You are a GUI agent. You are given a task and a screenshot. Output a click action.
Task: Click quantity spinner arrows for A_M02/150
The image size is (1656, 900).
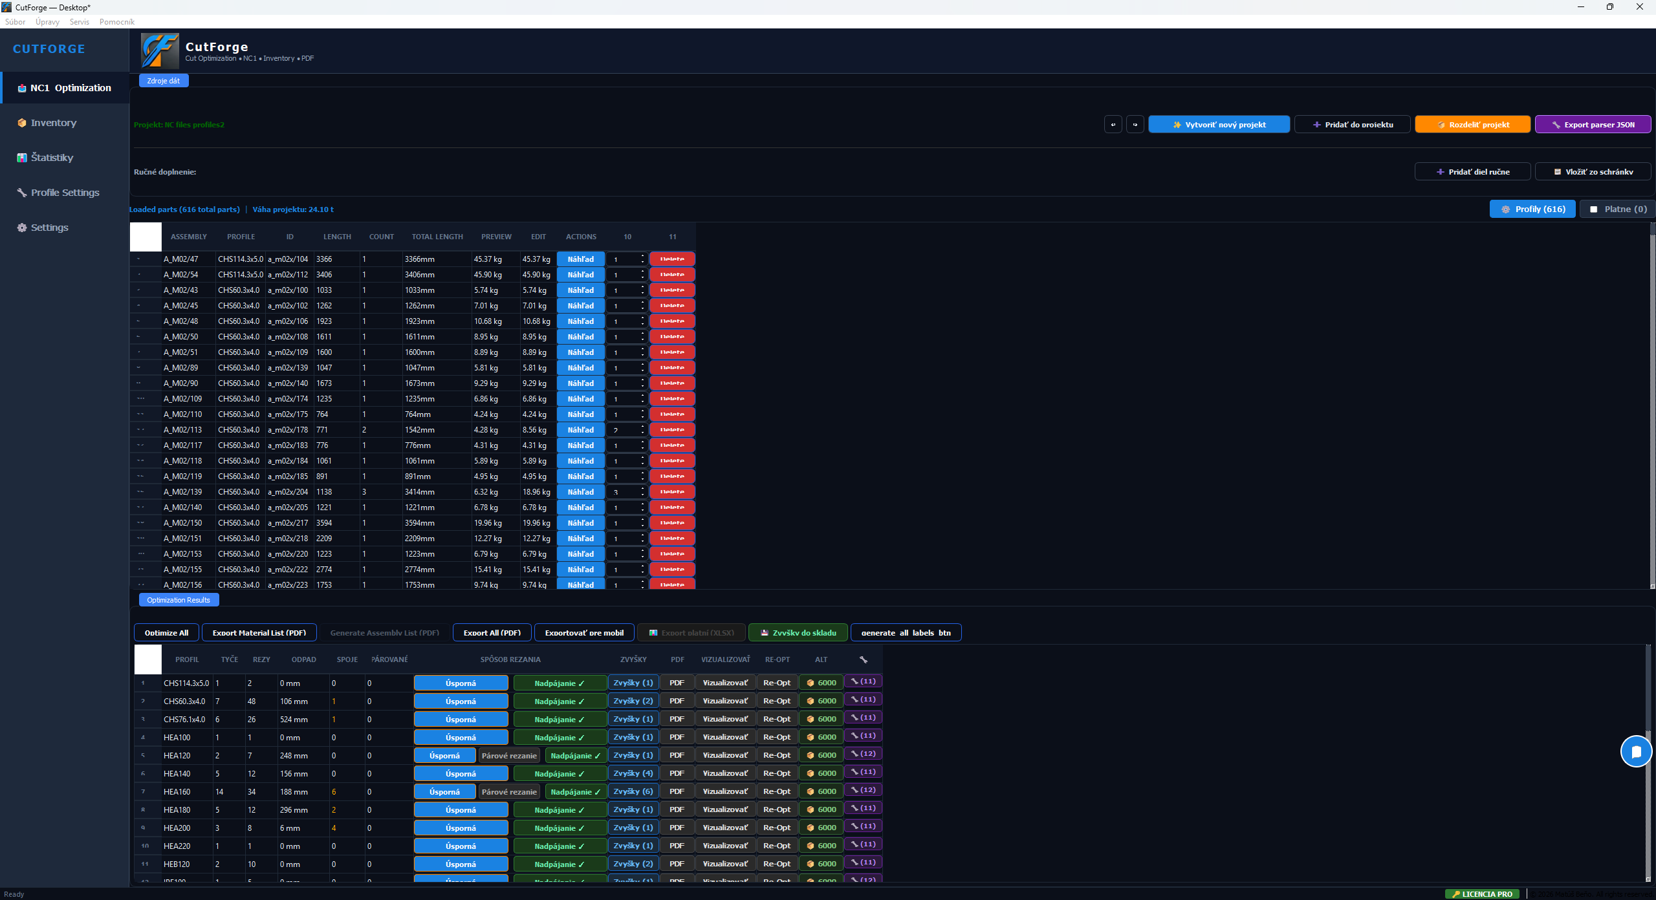642,523
